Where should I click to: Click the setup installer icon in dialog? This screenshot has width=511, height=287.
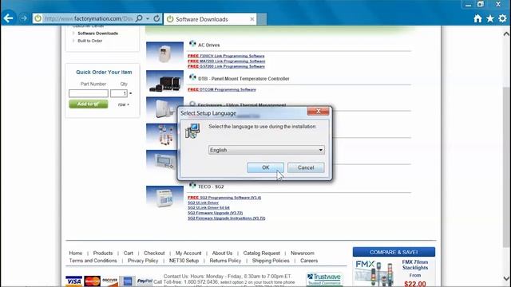pyautogui.click(x=192, y=131)
